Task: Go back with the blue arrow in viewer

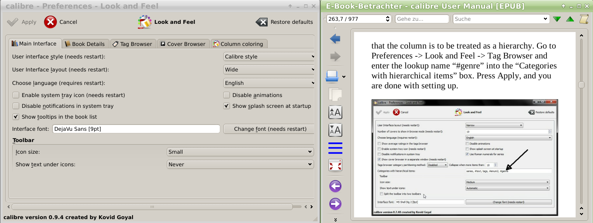Action: coord(335,39)
